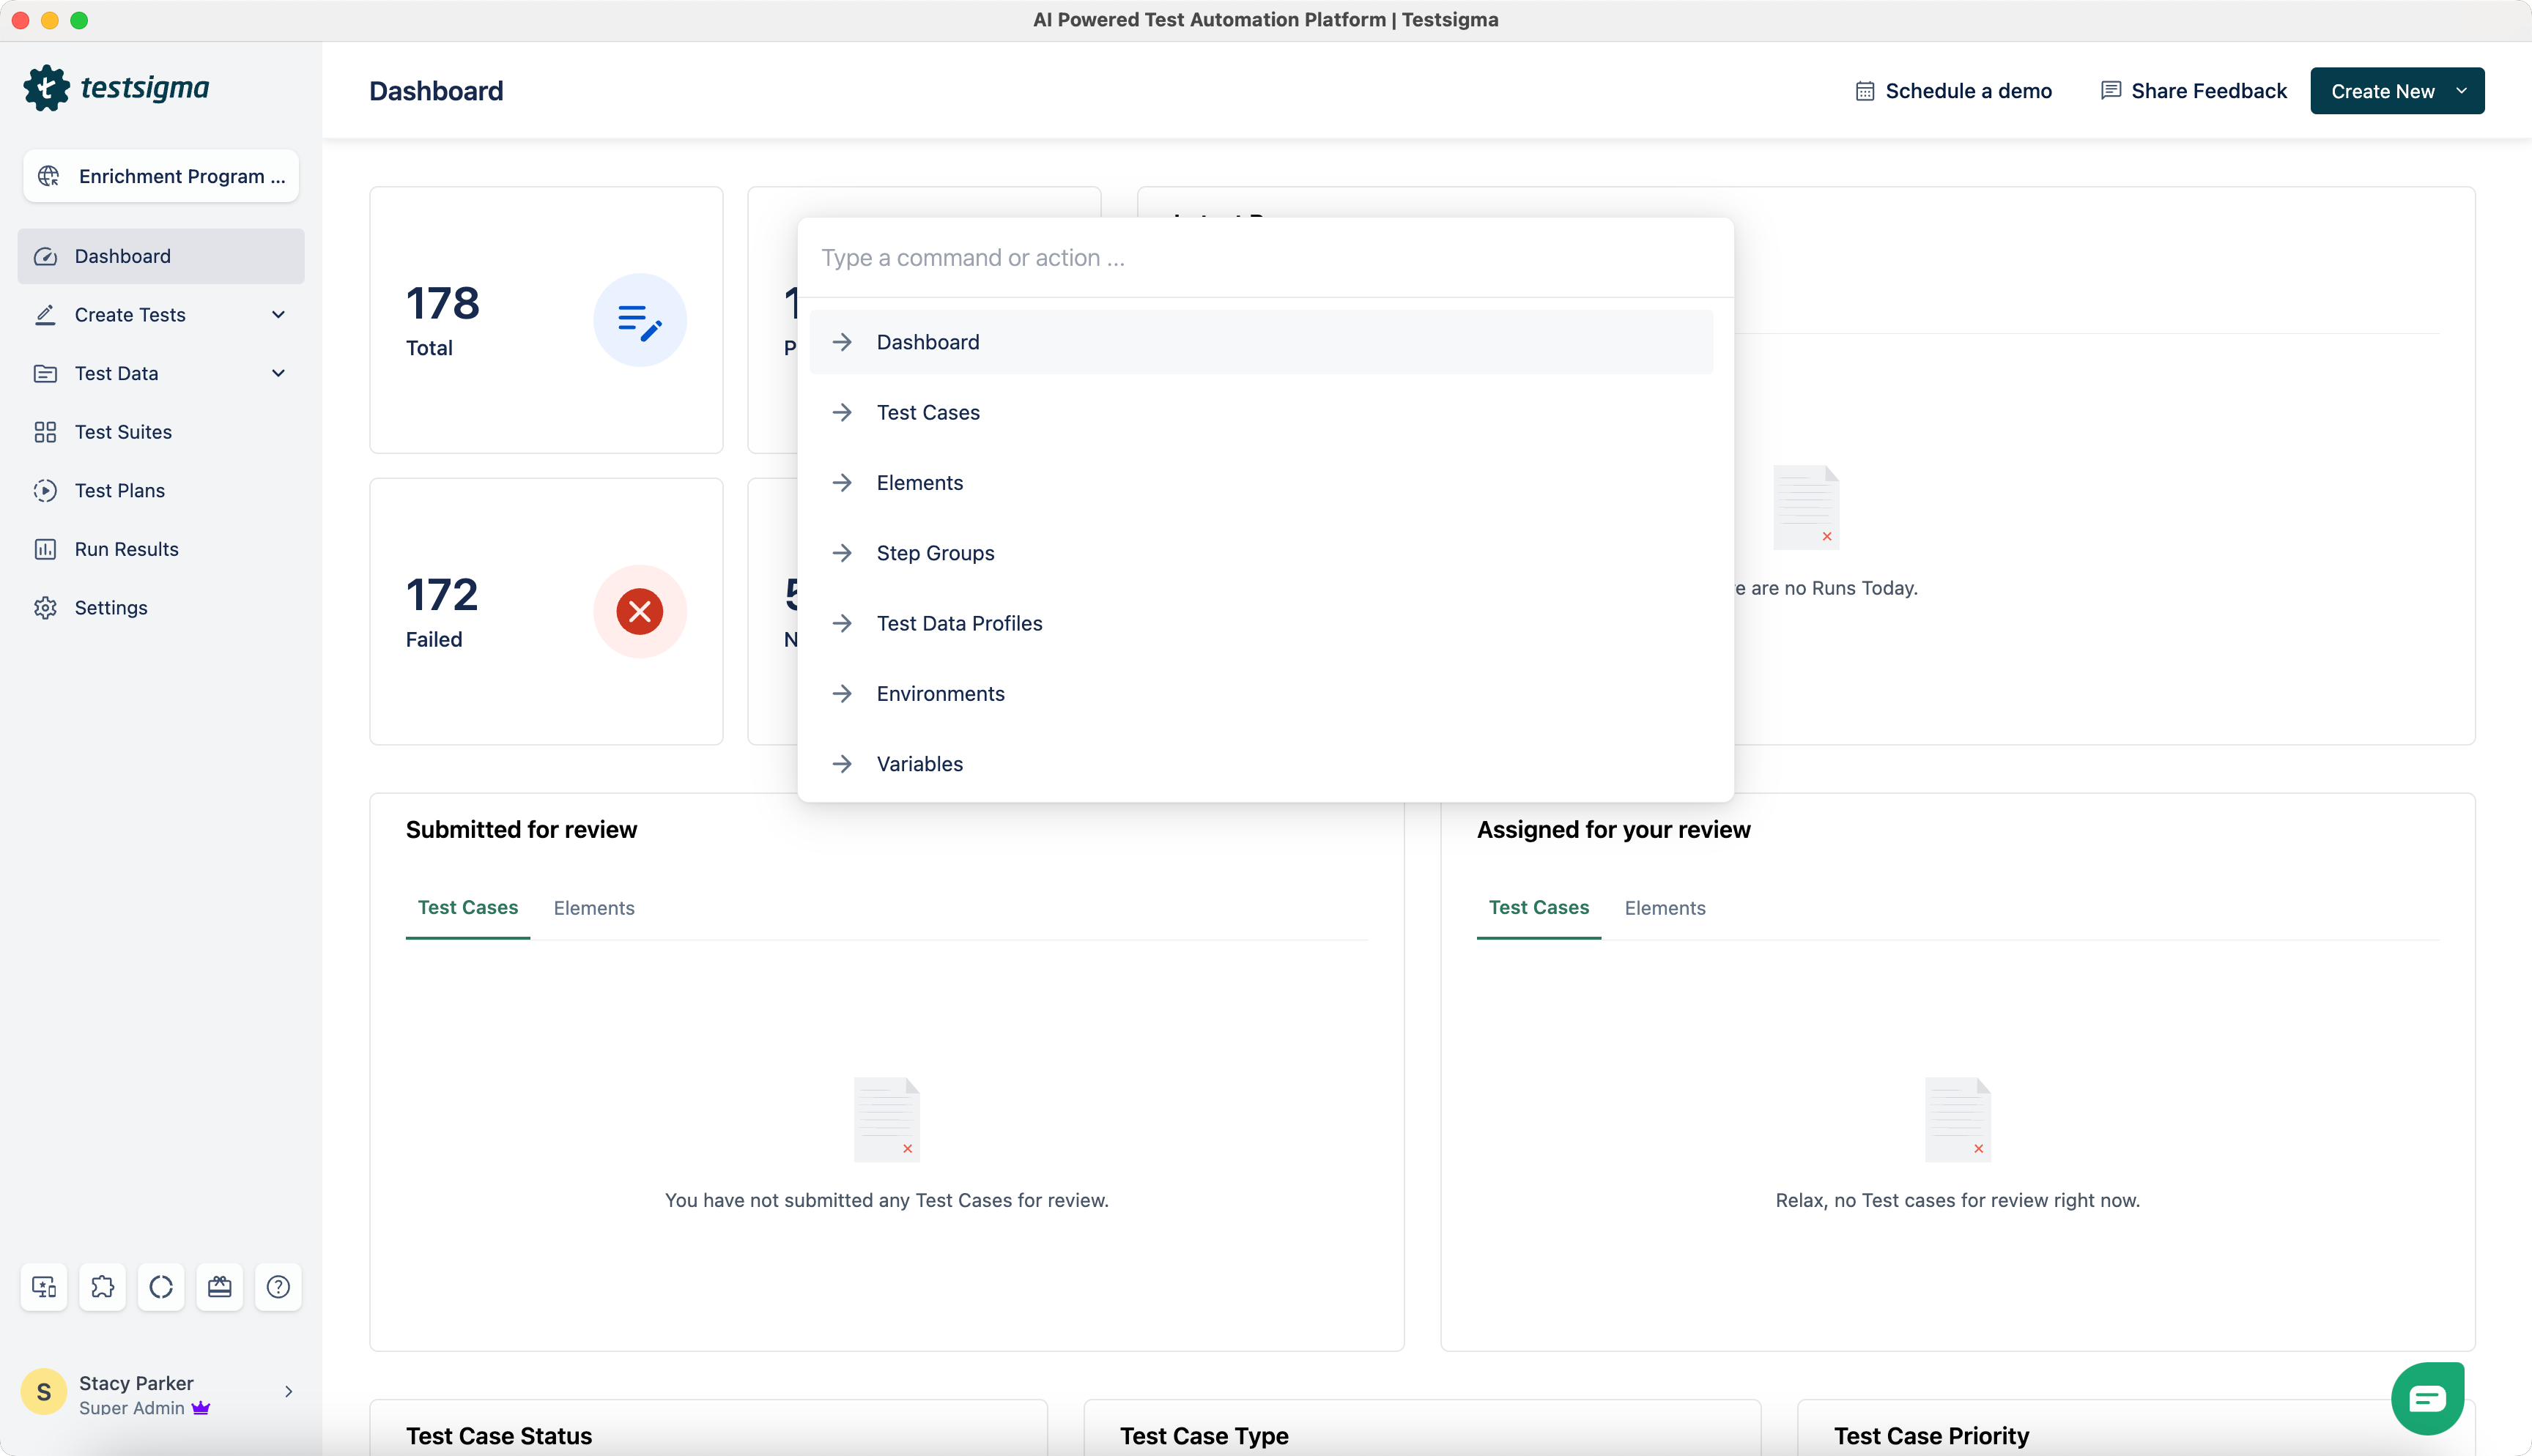Click the monitor and phone devices icon
This screenshot has width=2532, height=1456.
44,1286
